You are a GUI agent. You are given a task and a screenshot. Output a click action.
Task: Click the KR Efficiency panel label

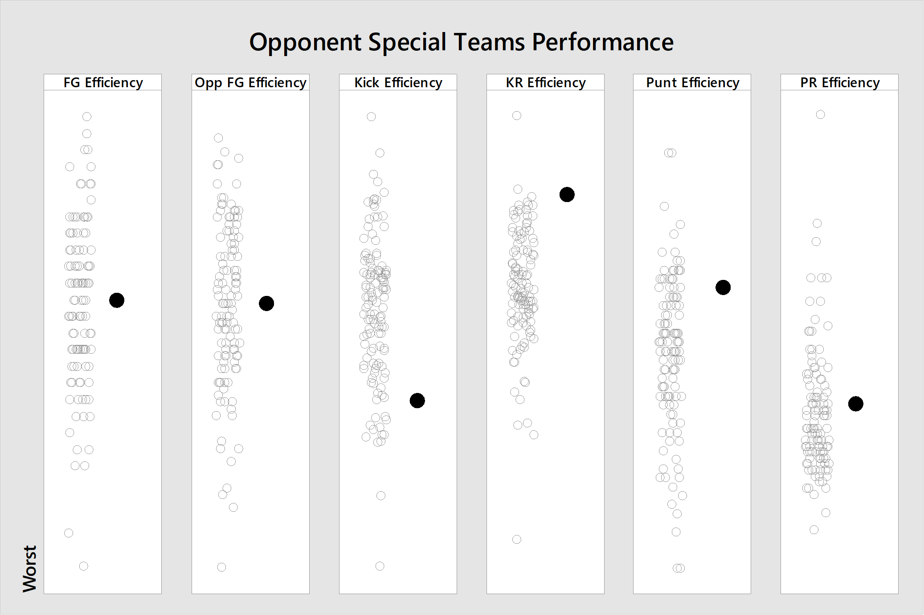coord(545,82)
